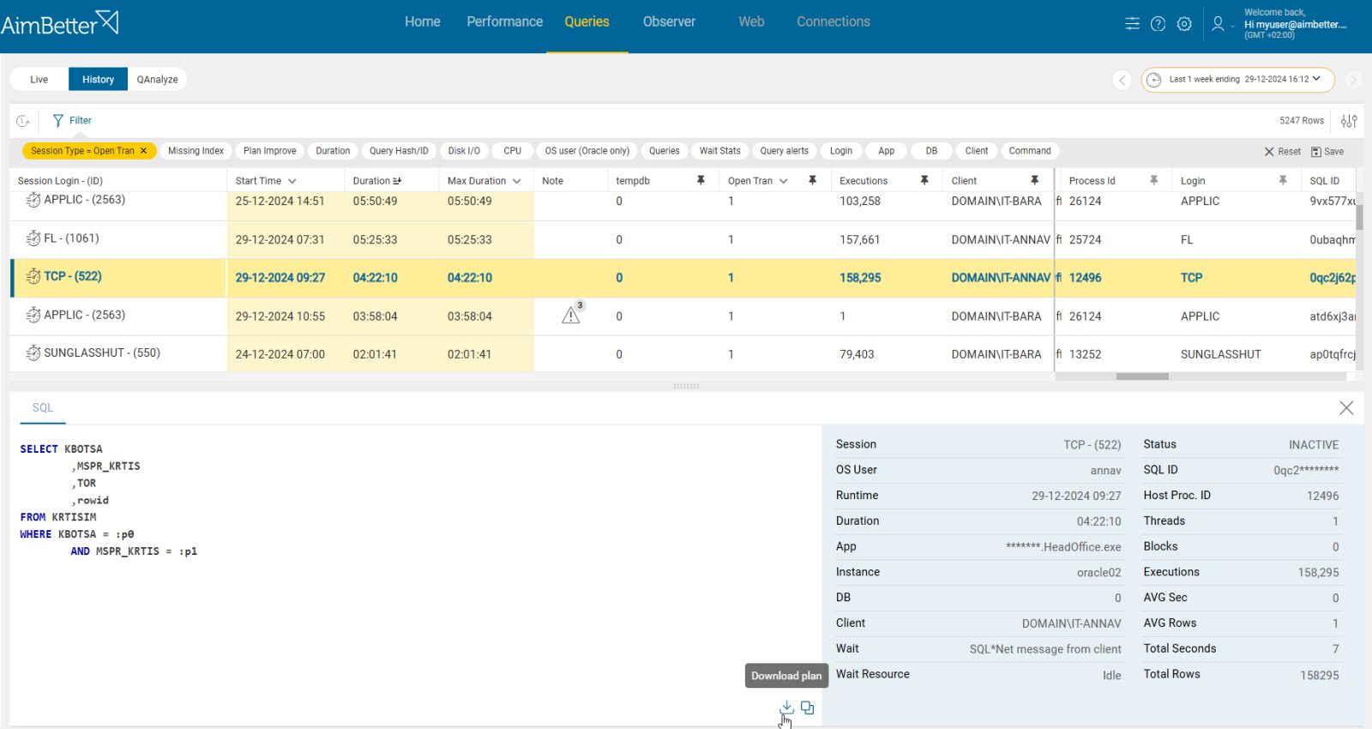
Task: Open the Max Duration column dropdown
Action: tap(517, 181)
